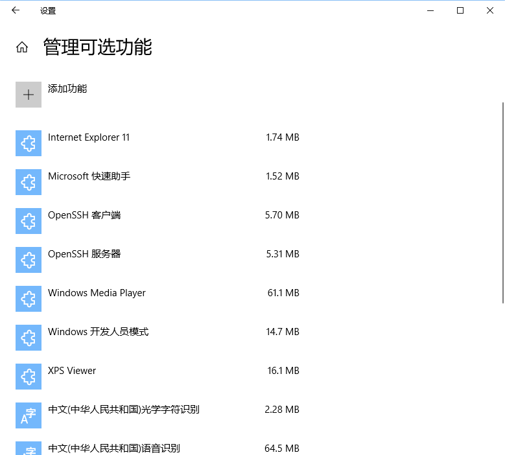Minimize the Settings window
The image size is (505, 455).
[430, 10]
